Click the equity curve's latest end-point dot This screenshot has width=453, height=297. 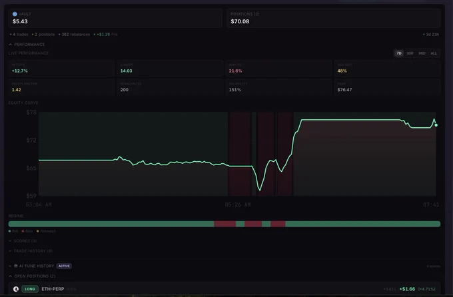click(x=436, y=125)
